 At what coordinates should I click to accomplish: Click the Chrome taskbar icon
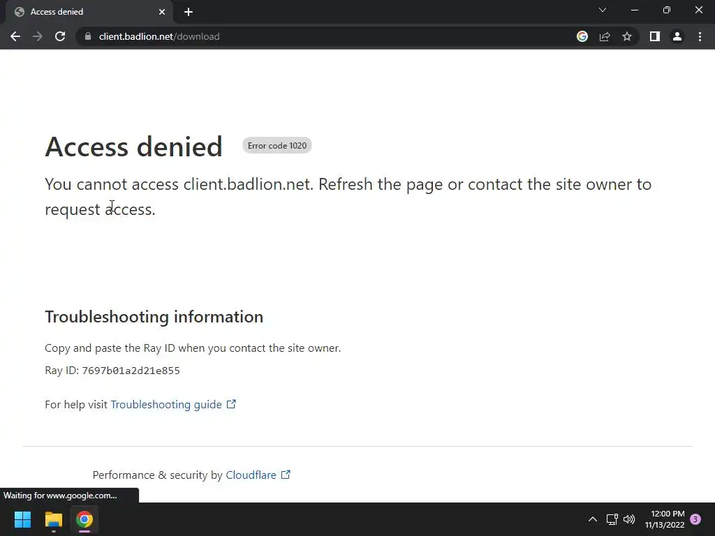84,519
